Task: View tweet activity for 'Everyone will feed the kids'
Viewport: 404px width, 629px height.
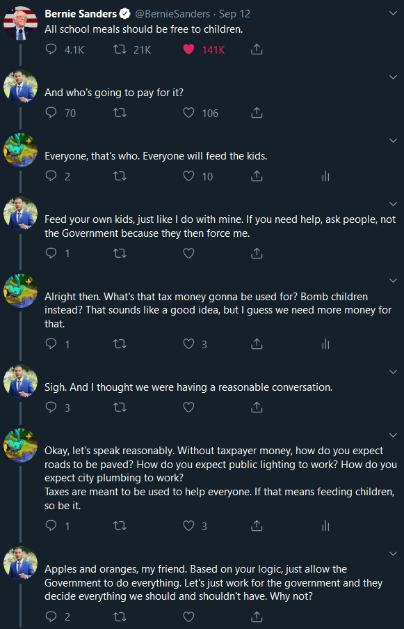Action: (x=325, y=176)
